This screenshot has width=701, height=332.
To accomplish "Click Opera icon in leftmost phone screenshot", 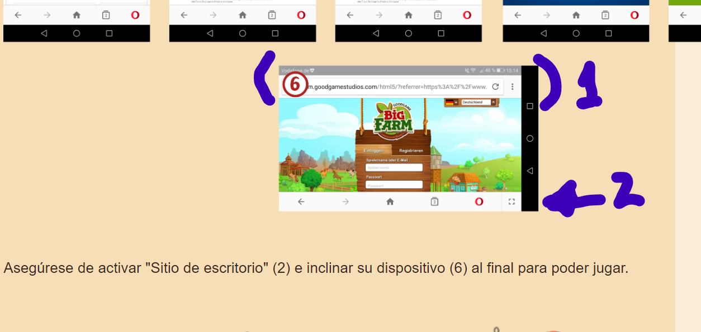I will (135, 15).
